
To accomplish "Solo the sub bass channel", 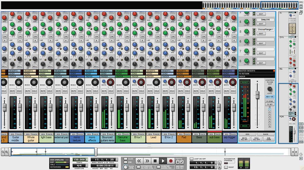I will (x=218, y=91).
